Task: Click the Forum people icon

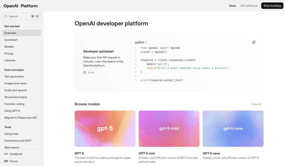Action: coord(6,161)
